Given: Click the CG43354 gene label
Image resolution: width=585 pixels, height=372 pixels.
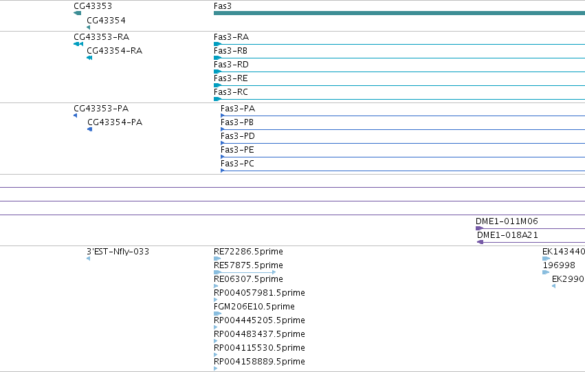Looking at the screenshot, I should [106, 21].
